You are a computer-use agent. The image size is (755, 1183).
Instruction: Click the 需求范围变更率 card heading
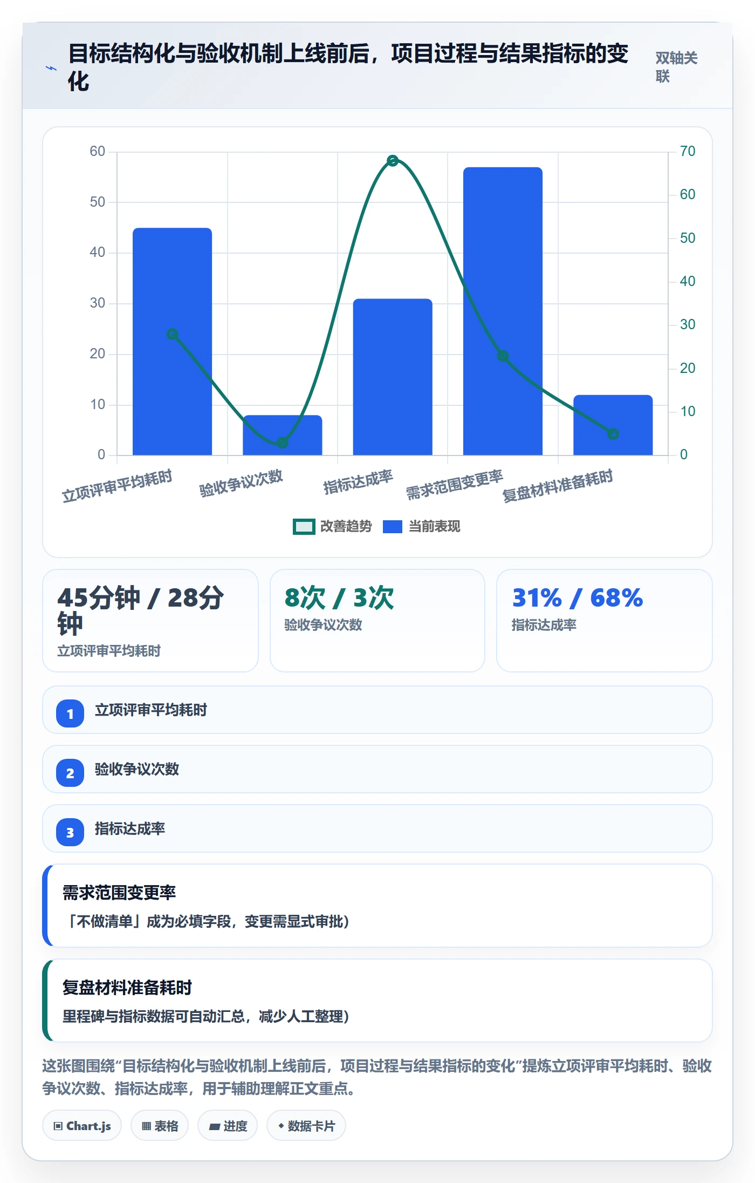pos(119,893)
